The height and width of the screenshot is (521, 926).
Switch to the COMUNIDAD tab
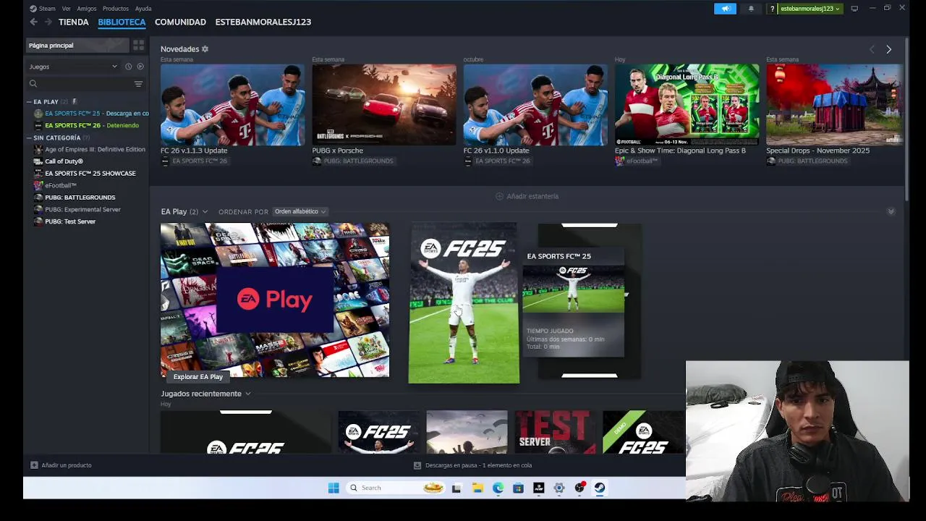[x=180, y=22]
